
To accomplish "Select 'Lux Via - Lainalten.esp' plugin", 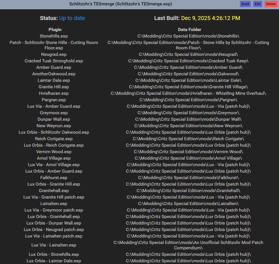I will pos(54,245).
